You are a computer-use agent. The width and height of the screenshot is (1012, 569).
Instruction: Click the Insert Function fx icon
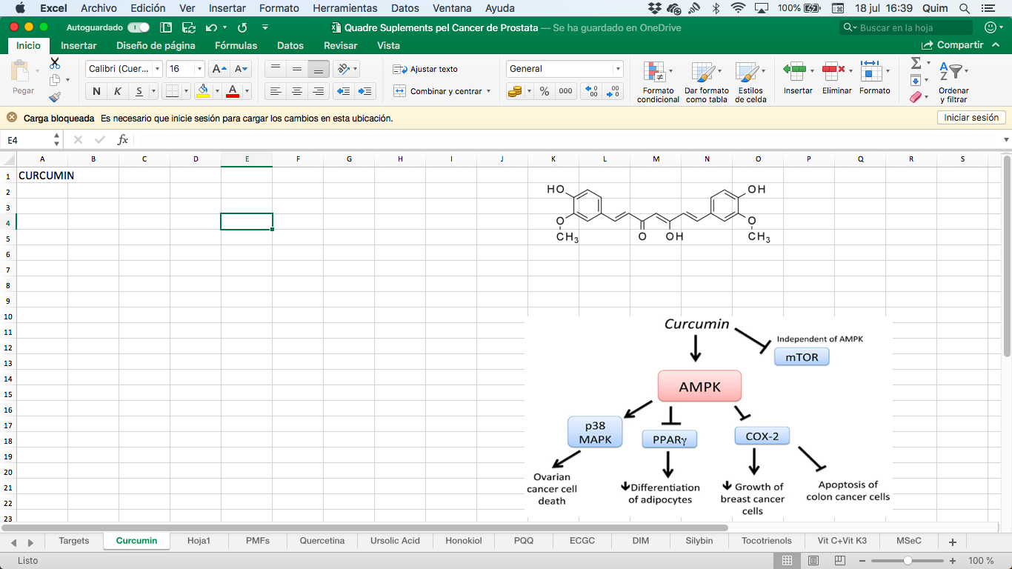click(123, 139)
